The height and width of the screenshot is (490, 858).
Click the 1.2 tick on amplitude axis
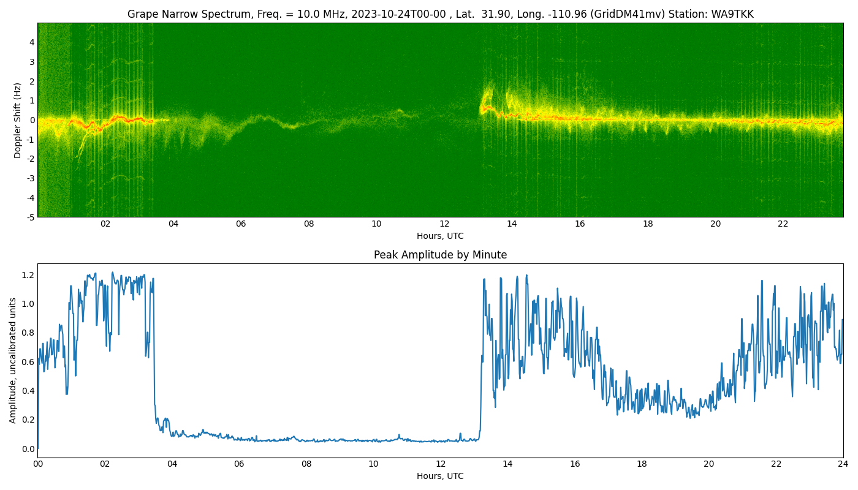pyautogui.click(x=28, y=274)
